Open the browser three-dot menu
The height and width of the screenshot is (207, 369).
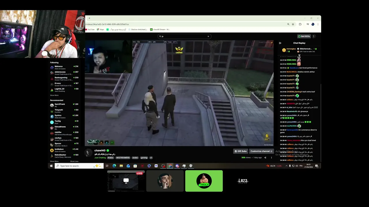pyautogui.click(x=318, y=24)
